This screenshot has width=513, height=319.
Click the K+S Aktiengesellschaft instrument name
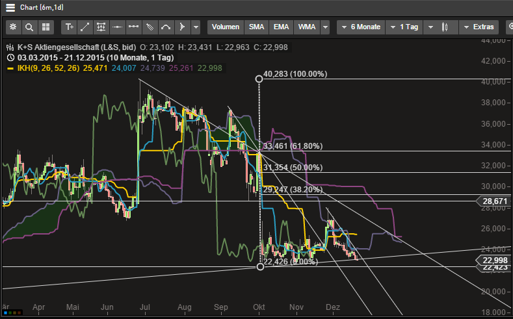click(x=77, y=47)
